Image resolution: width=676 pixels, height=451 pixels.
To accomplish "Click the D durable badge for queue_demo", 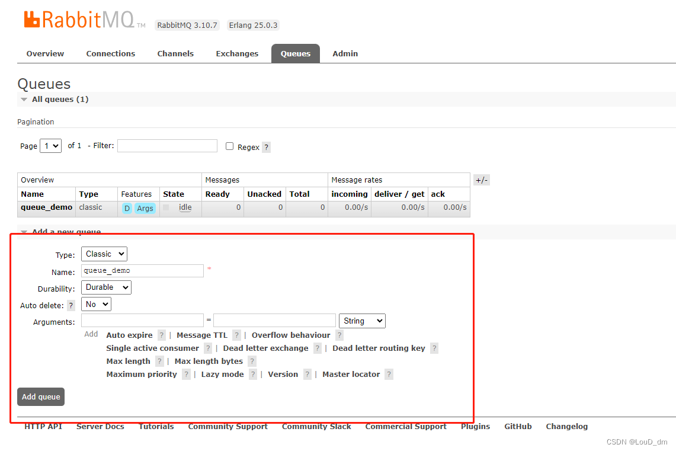I will 127,208.
